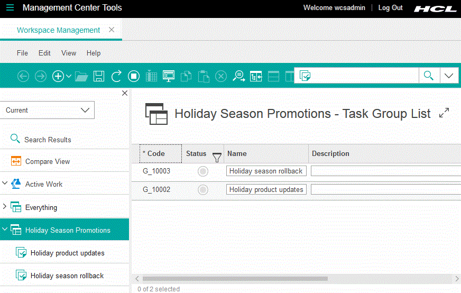Open the search options dropdown chevron

449,76
